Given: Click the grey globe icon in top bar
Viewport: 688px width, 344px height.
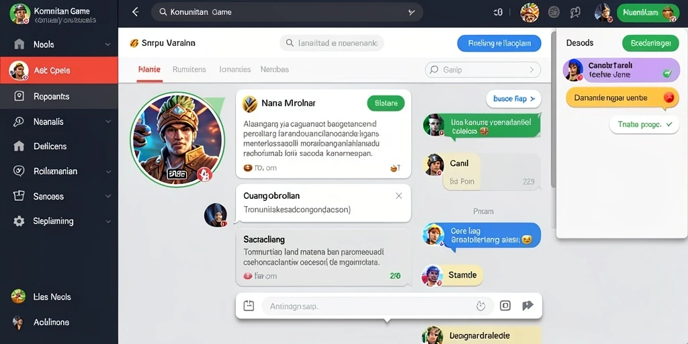Looking at the screenshot, I should pyautogui.click(x=554, y=13).
